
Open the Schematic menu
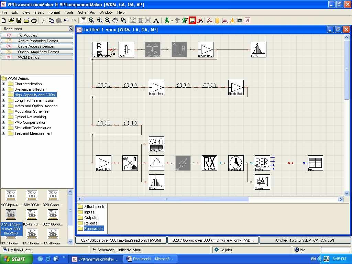pyautogui.click(x=86, y=12)
